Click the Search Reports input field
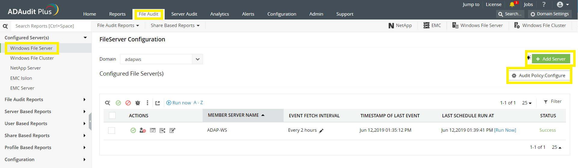The width and height of the screenshot is (578, 168). [x=51, y=26]
